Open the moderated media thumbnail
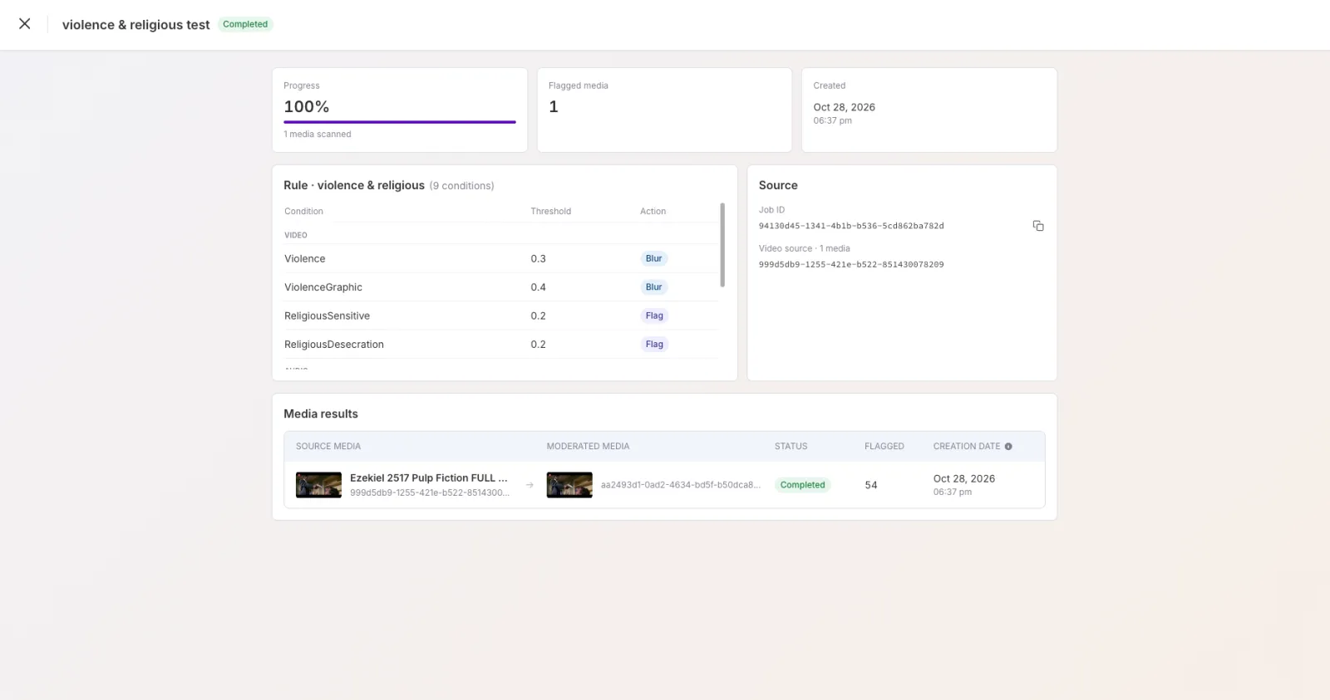 click(569, 485)
